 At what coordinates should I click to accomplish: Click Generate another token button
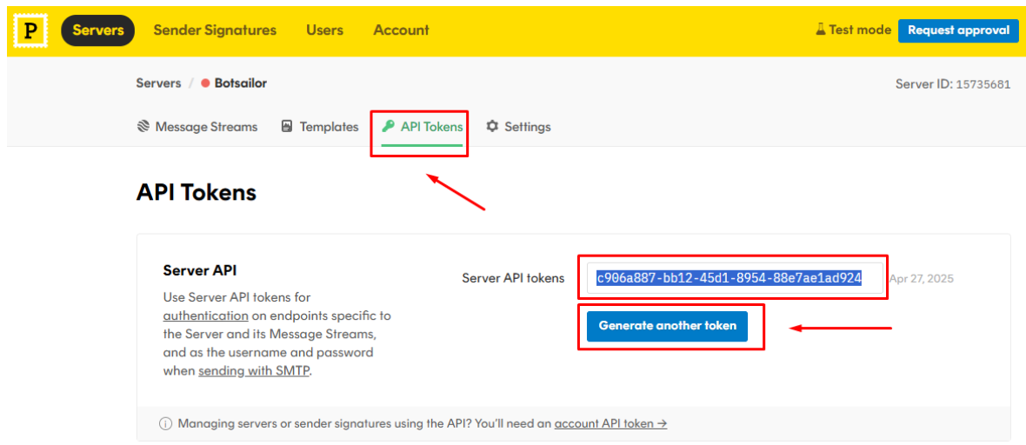(x=668, y=326)
